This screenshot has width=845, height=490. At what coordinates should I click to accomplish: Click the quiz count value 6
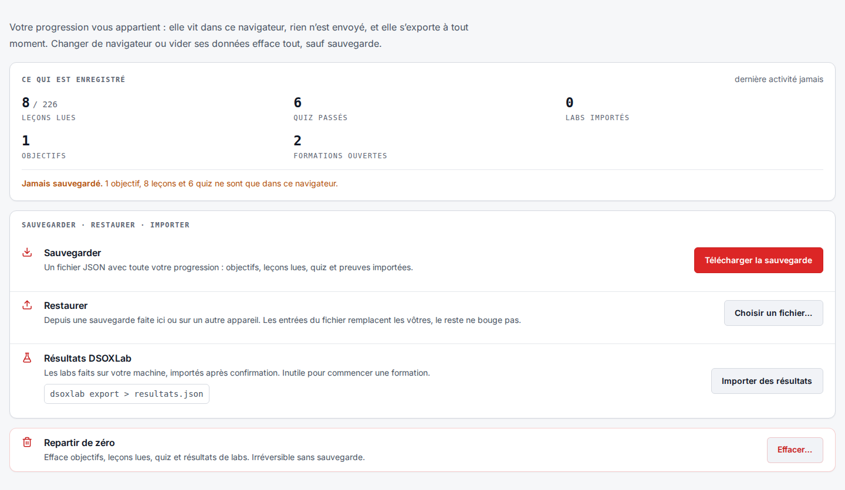click(298, 103)
